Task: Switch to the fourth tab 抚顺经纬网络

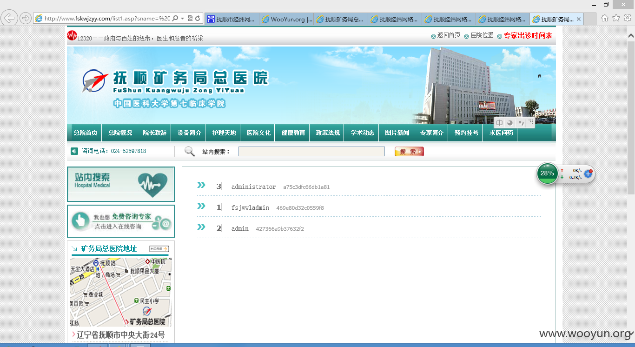Action: (395, 19)
